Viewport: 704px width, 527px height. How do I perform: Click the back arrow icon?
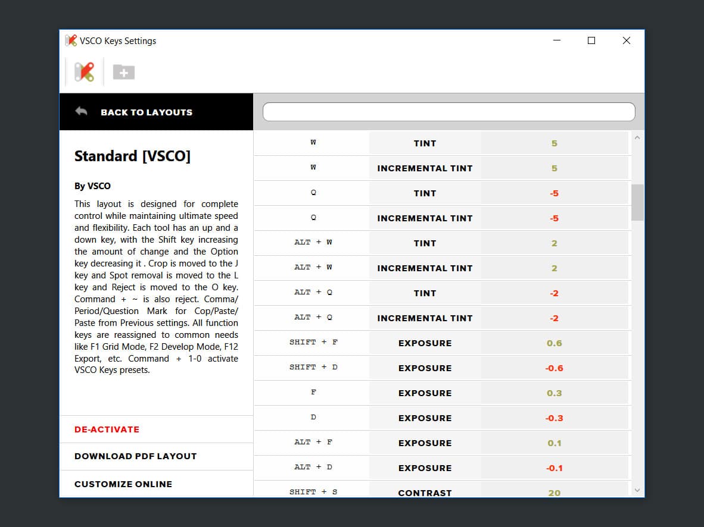coord(81,111)
